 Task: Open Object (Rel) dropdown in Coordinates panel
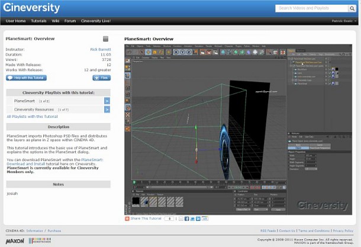click(x=243, y=210)
